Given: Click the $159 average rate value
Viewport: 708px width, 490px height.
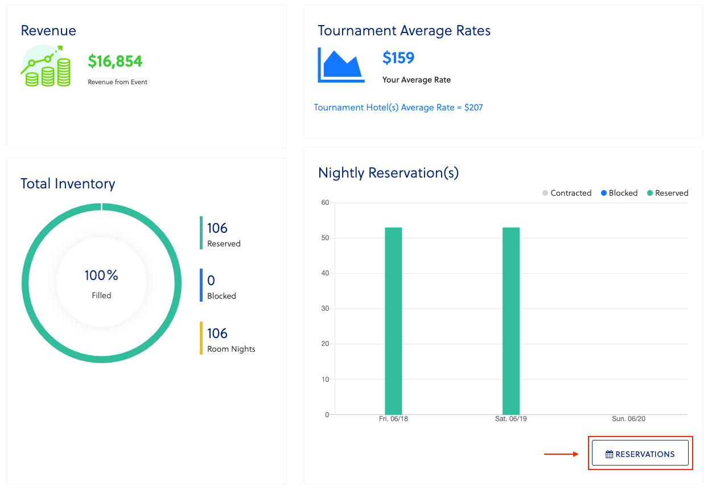Looking at the screenshot, I should point(398,57).
